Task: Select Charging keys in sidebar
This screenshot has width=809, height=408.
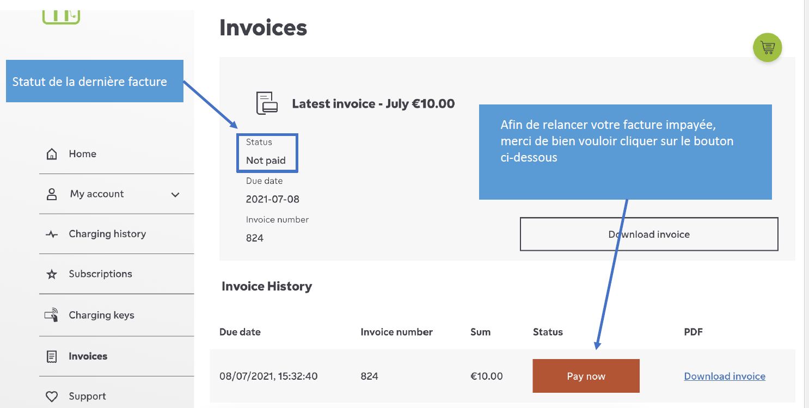Action: point(101,315)
